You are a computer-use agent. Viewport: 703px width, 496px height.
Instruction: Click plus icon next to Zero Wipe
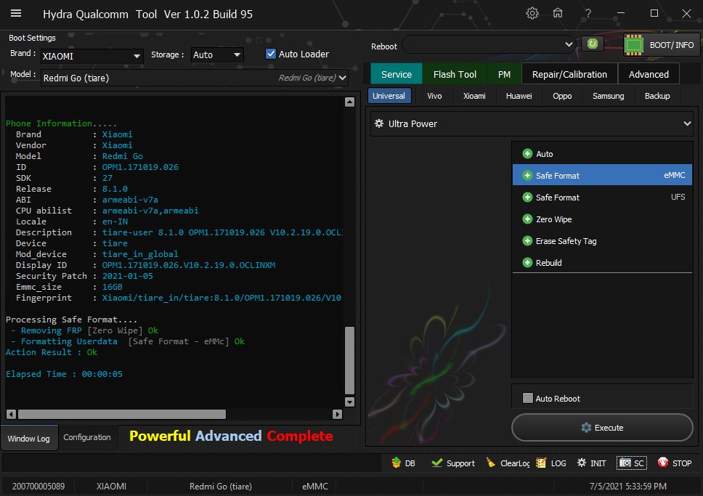[x=527, y=219]
